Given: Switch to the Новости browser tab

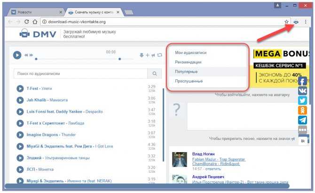Looking at the screenshot, I should 36,12.
